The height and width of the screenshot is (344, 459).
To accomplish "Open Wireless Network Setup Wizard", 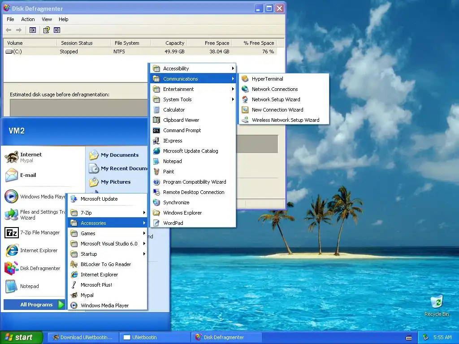I will coord(284,120).
